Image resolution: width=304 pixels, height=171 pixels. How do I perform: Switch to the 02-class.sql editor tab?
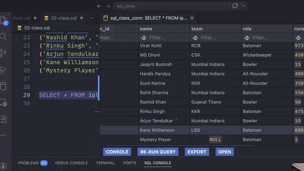[63, 18]
